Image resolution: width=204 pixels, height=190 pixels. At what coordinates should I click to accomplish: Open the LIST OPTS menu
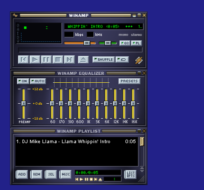click(x=130, y=175)
